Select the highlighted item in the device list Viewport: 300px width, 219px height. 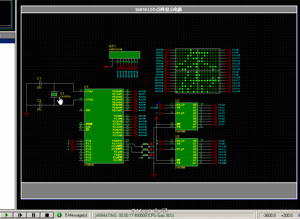click(7, 41)
